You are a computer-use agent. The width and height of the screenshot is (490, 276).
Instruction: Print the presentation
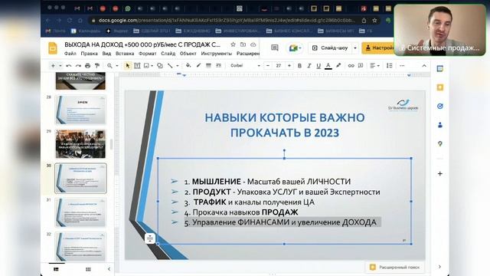coord(88,65)
